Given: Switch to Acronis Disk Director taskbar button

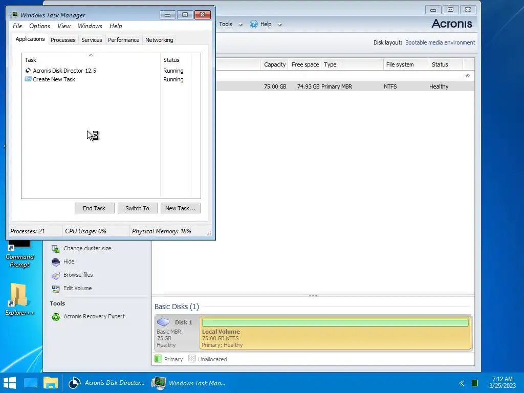Looking at the screenshot, I should tap(107, 383).
